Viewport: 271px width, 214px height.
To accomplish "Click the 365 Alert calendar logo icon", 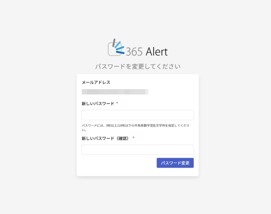I will point(116,47).
